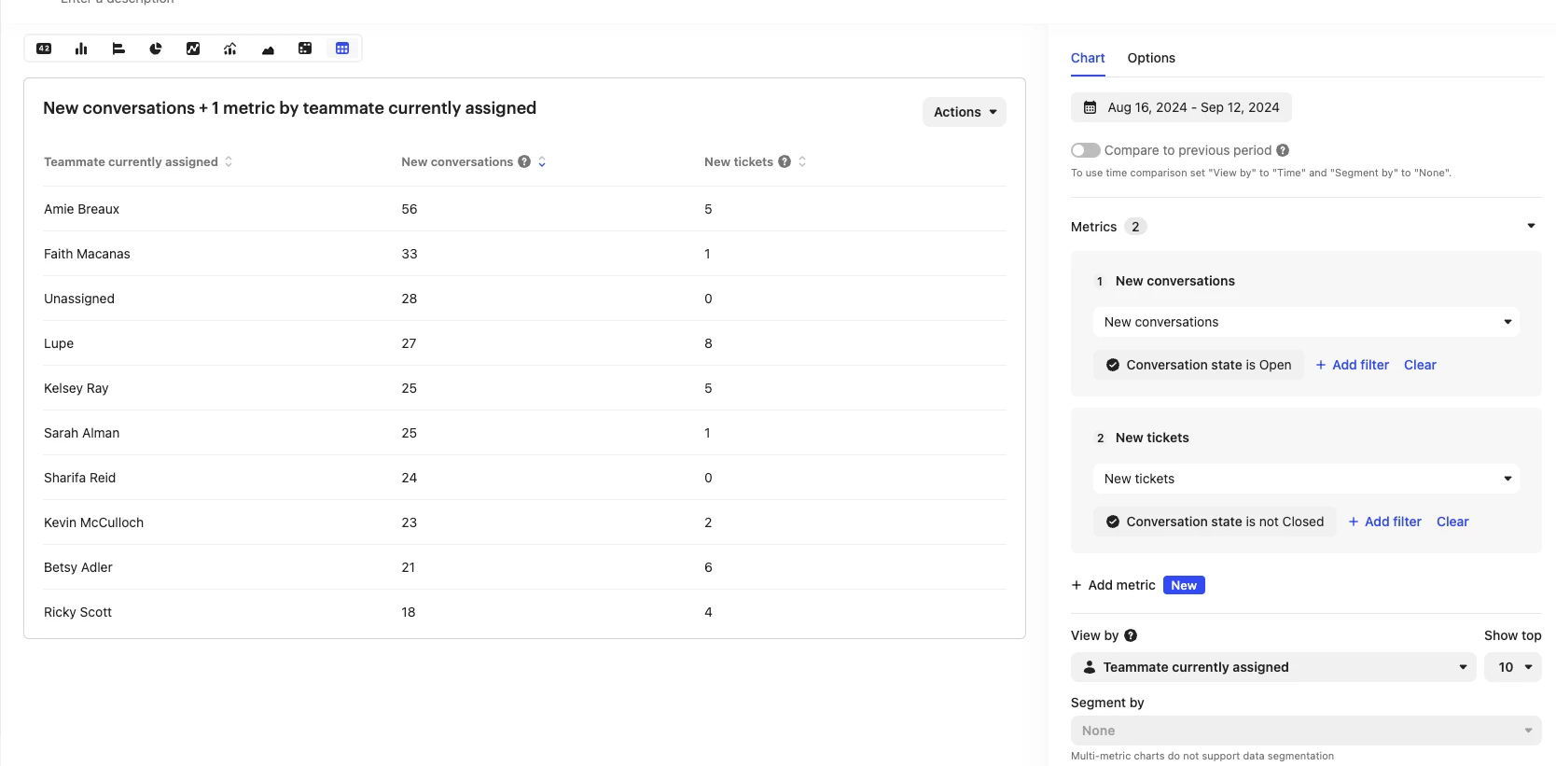Collapse the Metrics section arrow

tap(1531, 227)
